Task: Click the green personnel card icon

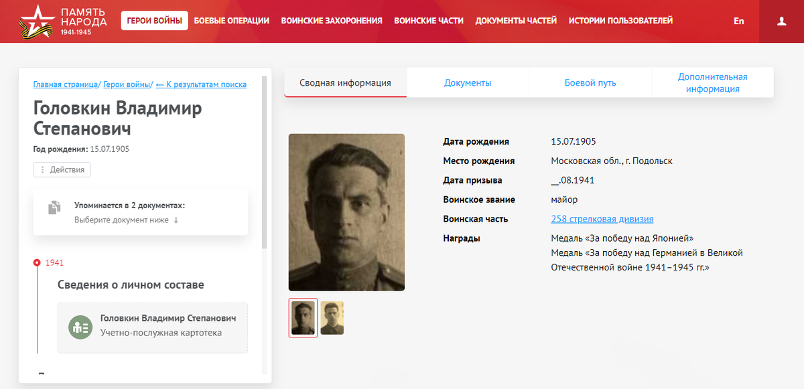Action: click(x=80, y=327)
